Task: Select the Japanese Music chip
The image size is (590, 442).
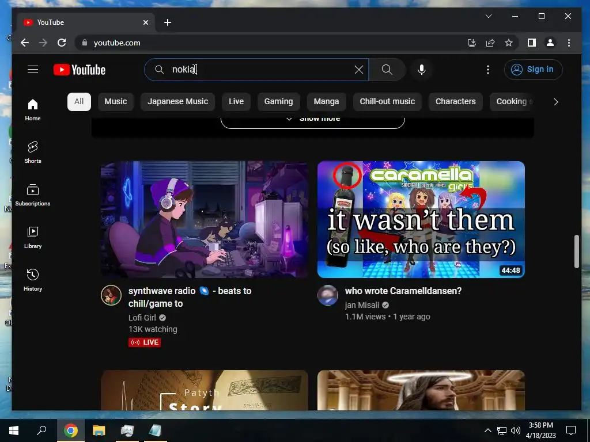Action: coord(177,101)
